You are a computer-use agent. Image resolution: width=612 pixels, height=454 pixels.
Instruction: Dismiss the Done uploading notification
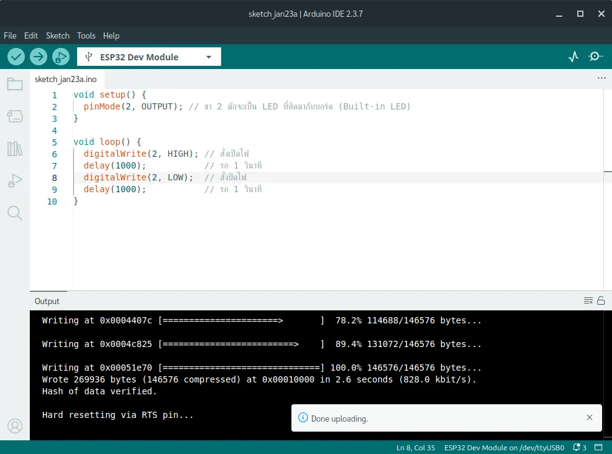(590, 418)
